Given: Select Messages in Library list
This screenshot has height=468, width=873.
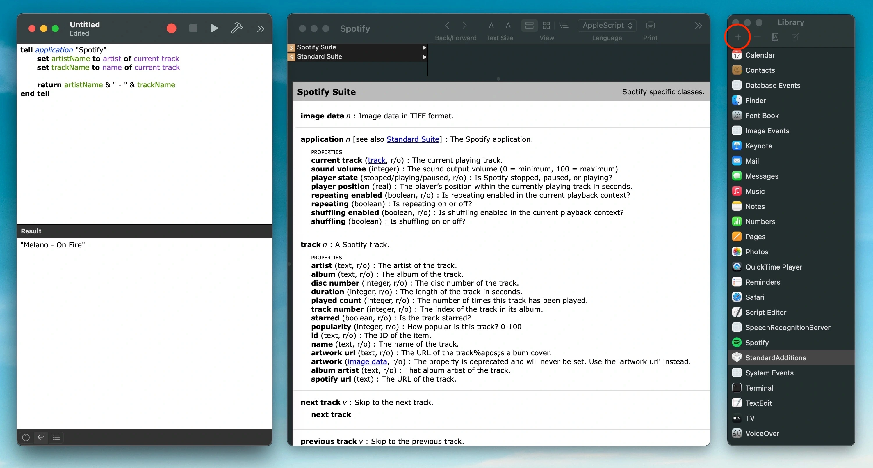Looking at the screenshot, I should 791,176.
